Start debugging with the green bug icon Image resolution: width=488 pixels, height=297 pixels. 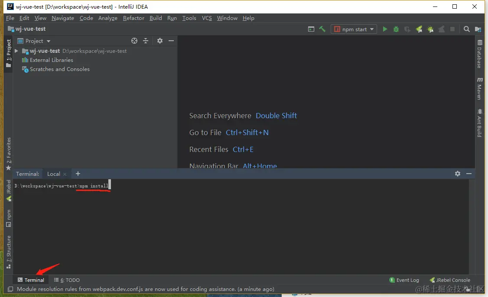pyautogui.click(x=396, y=29)
